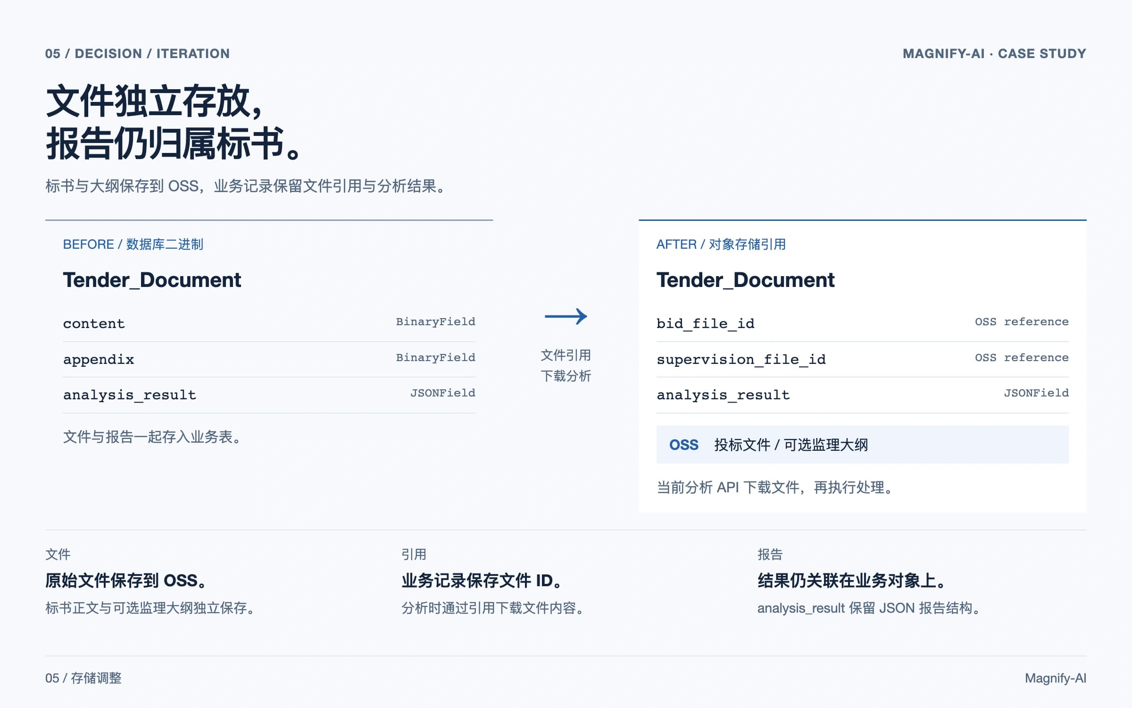This screenshot has width=1132, height=708.
Task: Click the small '文件' column label
Action: pyautogui.click(x=58, y=554)
